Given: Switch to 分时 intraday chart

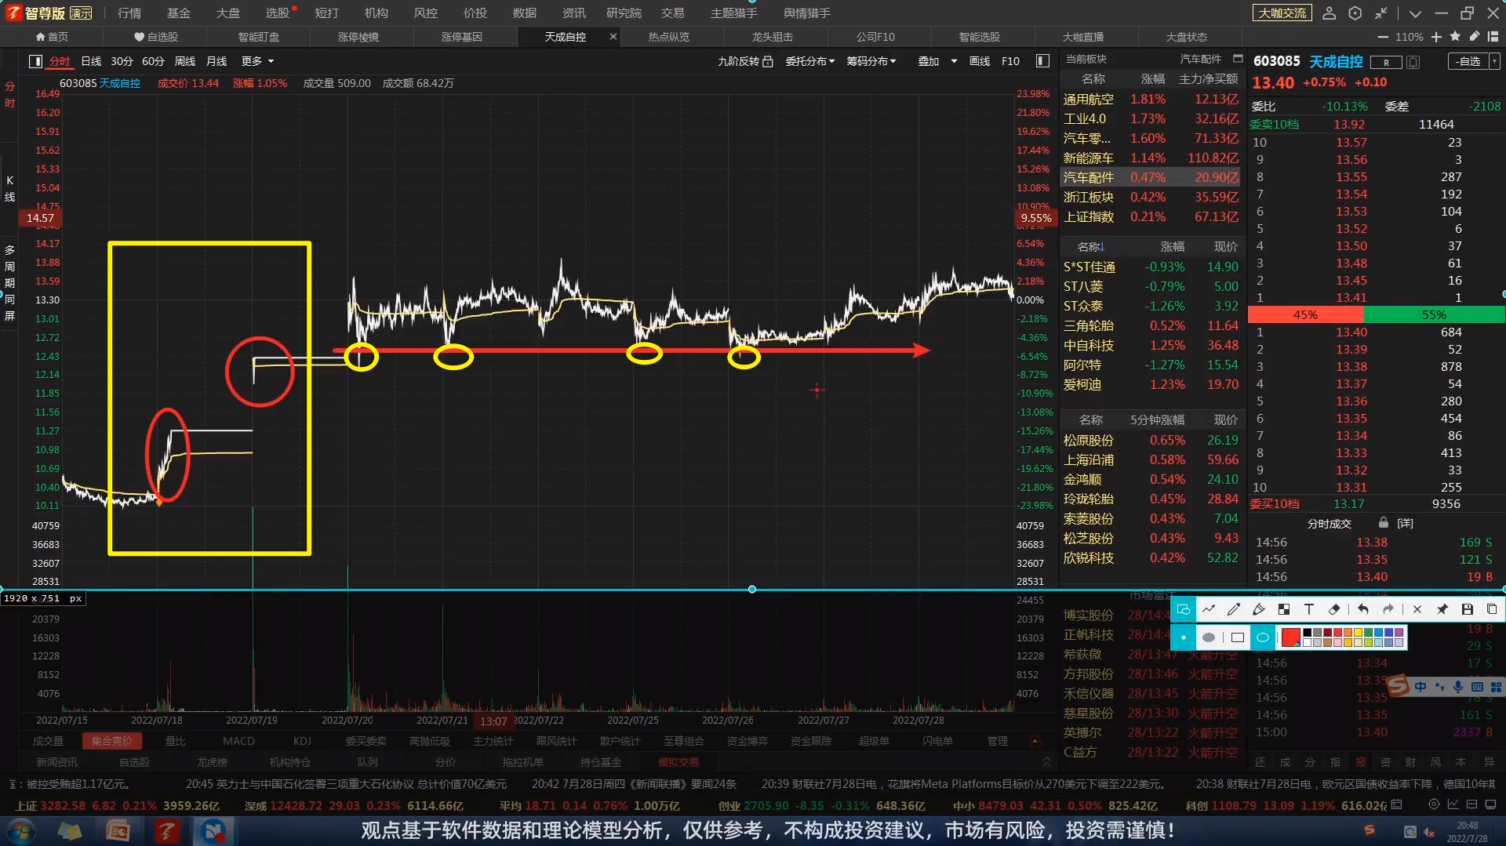Looking at the screenshot, I should (x=60, y=61).
